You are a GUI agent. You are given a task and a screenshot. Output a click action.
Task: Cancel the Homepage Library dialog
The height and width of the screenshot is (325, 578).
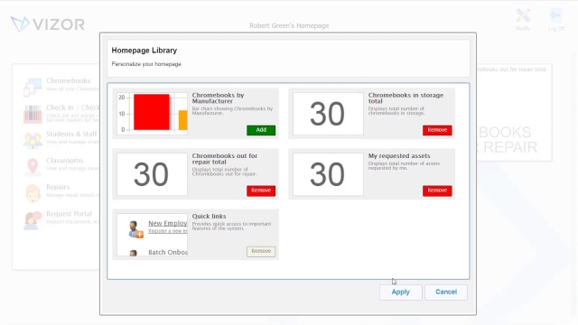pos(446,292)
